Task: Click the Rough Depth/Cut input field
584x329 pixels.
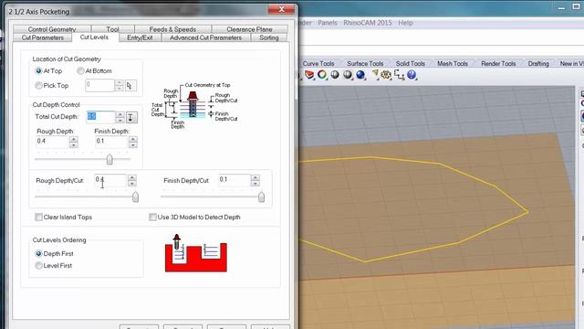Action: tap(110, 181)
